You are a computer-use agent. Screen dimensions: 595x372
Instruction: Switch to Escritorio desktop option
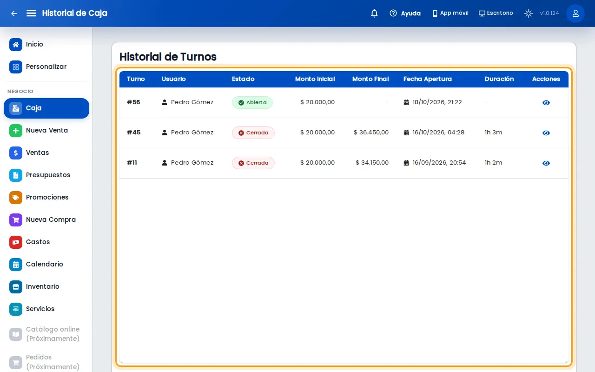pyautogui.click(x=496, y=13)
